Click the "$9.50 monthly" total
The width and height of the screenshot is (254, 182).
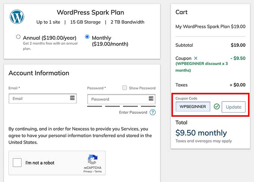tap(201, 133)
